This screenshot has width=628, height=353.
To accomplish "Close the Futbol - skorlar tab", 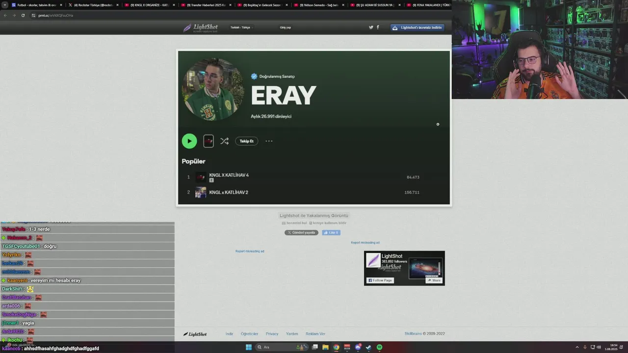I will click(x=61, y=5).
